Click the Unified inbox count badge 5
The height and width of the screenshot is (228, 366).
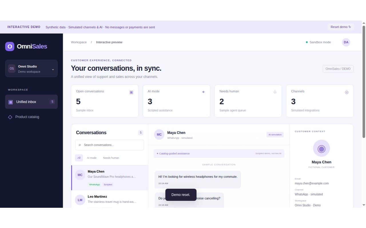[x=52, y=102]
